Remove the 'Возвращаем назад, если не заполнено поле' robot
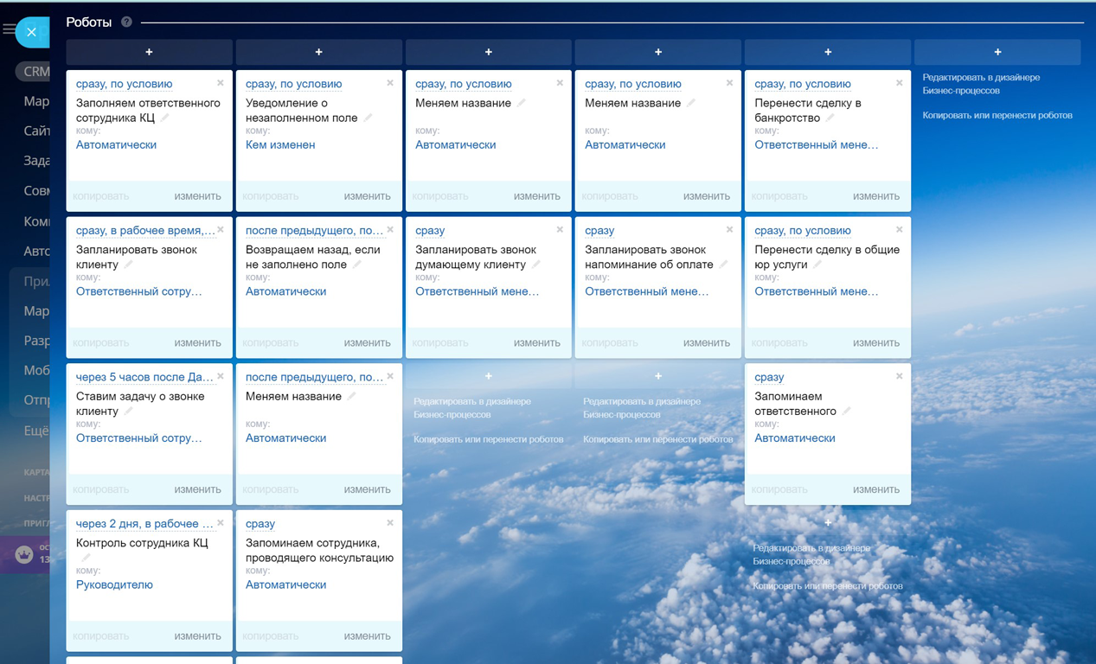The width and height of the screenshot is (1096, 664). coord(389,230)
